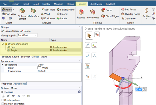The width and height of the screenshot is (156, 105).
Task: Switch to the Structure panel tab
Action: pos(6,57)
